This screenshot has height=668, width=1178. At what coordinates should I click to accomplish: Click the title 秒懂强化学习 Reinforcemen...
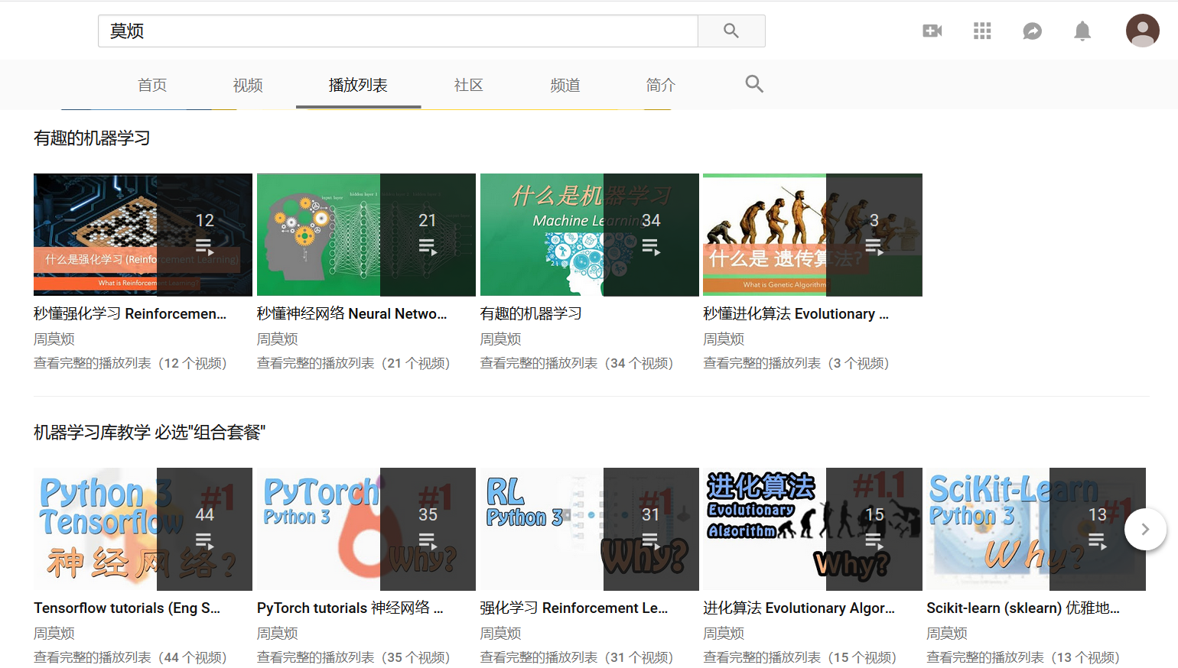click(x=130, y=313)
